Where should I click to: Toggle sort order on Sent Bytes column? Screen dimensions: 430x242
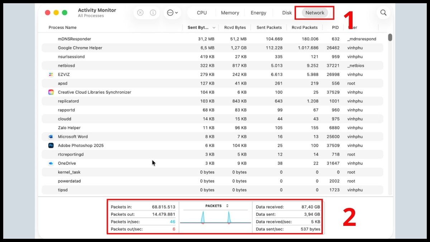click(201, 28)
